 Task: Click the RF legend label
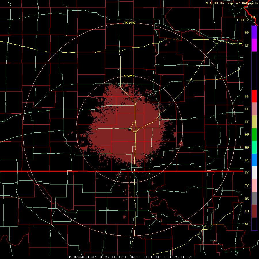click(x=247, y=32)
